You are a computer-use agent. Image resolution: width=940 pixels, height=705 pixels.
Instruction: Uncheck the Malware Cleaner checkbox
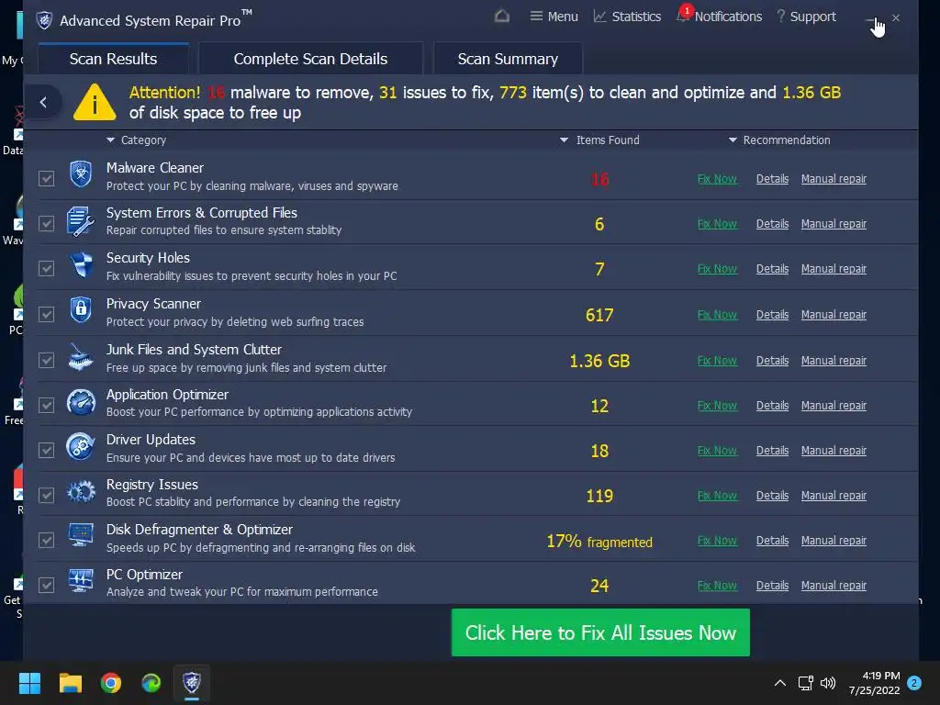pyautogui.click(x=46, y=178)
